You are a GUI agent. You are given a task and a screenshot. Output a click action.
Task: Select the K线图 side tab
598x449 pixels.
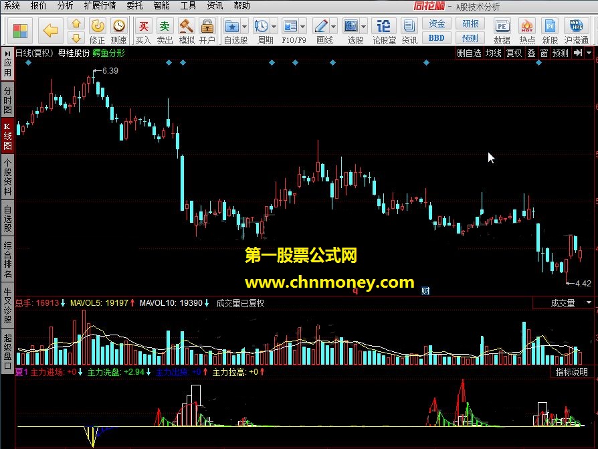click(7, 136)
